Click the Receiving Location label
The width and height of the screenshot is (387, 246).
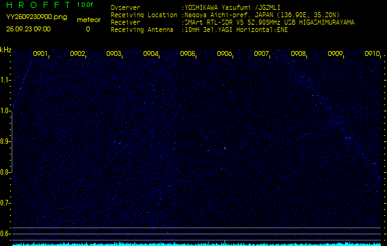[x=144, y=15]
